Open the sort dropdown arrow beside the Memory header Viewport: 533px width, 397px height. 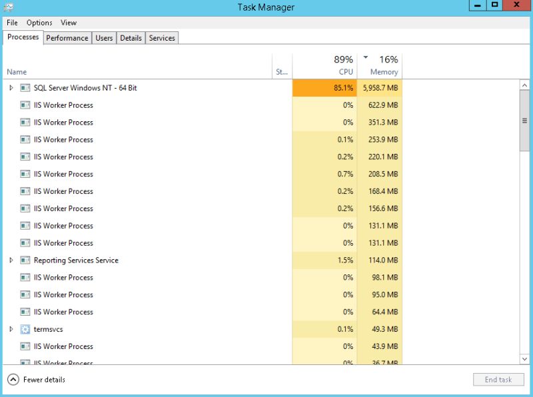[x=366, y=58]
